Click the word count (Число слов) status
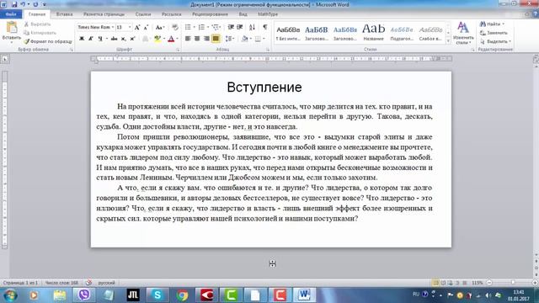The height and width of the screenshot is (303, 539). coord(61,283)
